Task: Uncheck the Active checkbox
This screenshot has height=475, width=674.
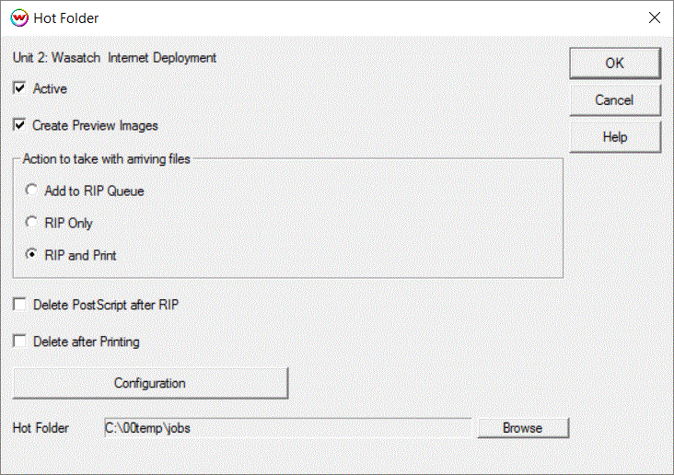Action: [19, 88]
